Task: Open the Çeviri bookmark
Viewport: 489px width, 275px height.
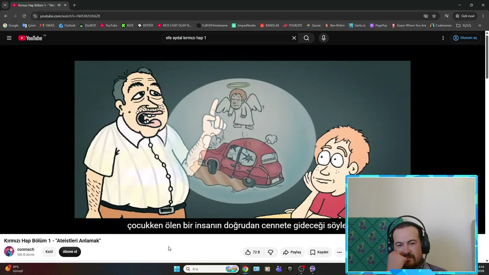Action: (x=29, y=26)
